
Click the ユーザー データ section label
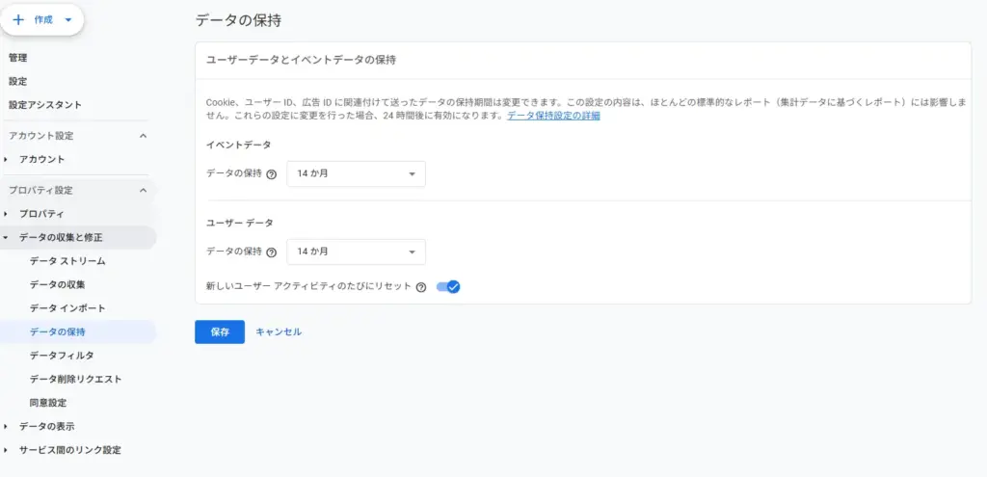pyautogui.click(x=239, y=223)
